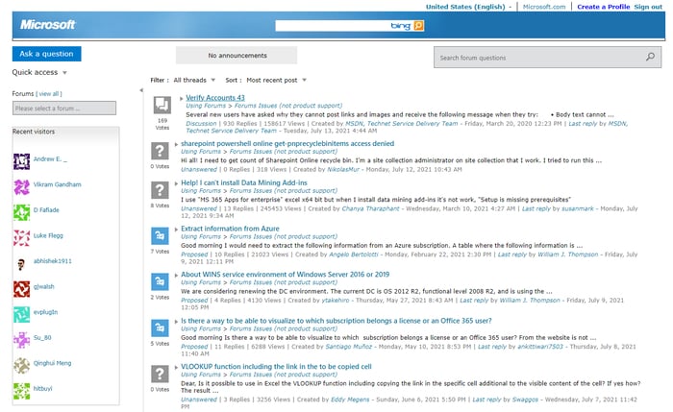The image size is (673, 412).
Task: Open Luke Flegg avatar image
Action: pyautogui.click(x=21, y=238)
